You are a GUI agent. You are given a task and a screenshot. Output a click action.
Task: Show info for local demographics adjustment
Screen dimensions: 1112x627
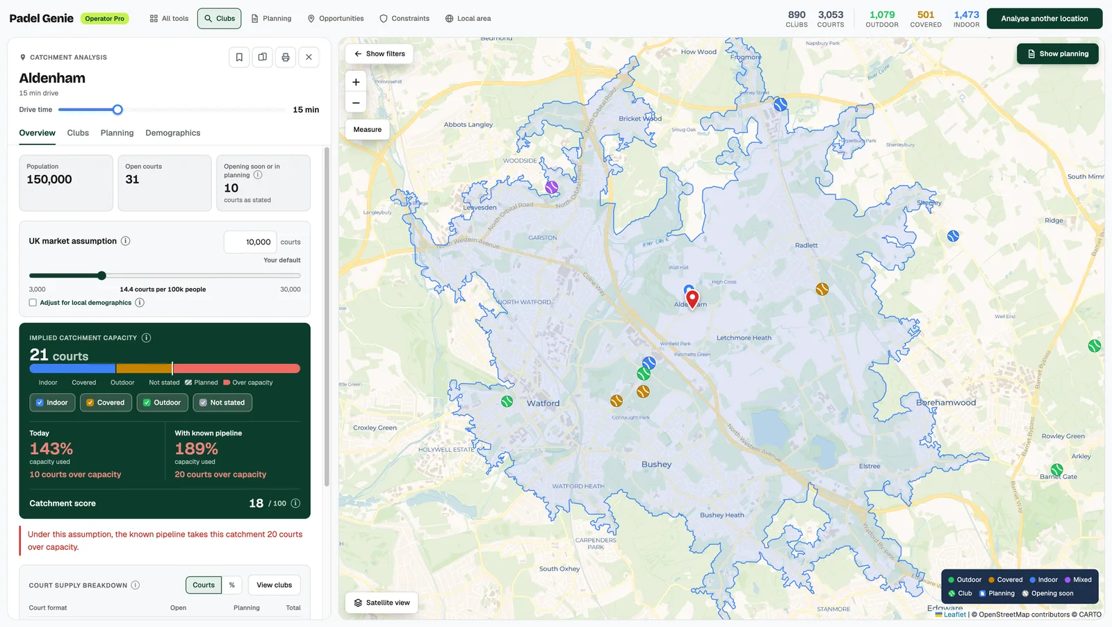pyautogui.click(x=140, y=303)
